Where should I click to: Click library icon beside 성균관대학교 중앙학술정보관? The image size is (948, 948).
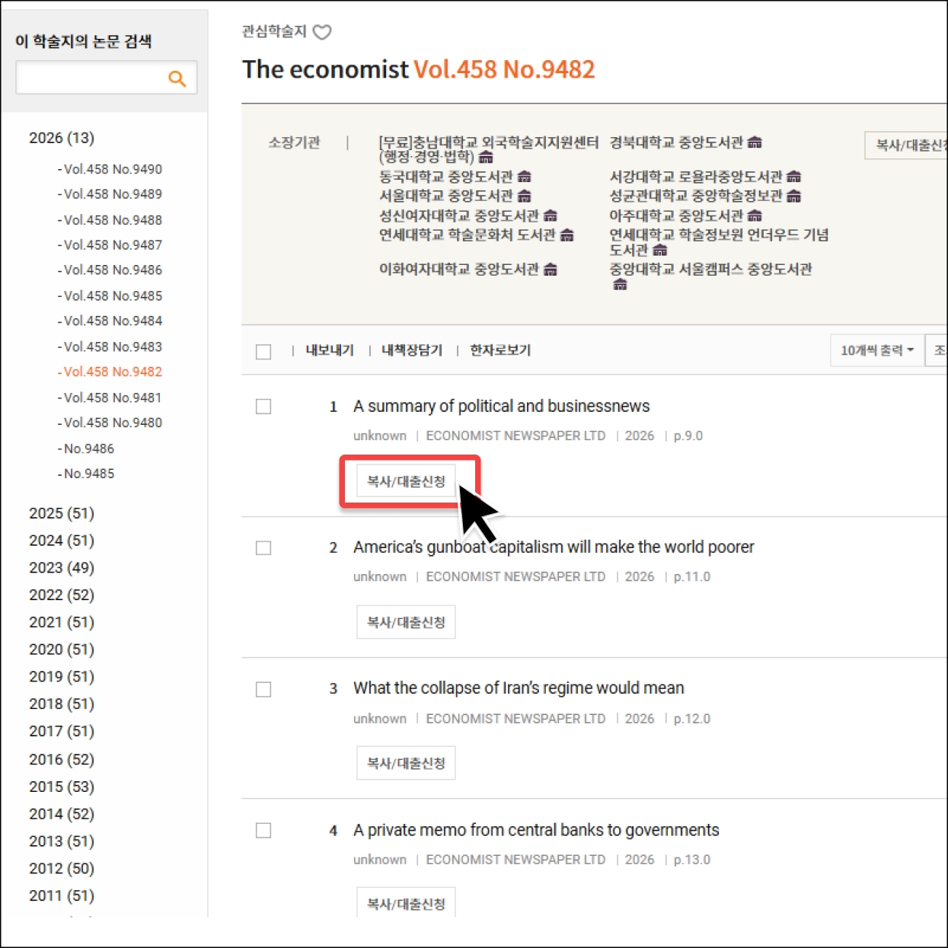(793, 196)
